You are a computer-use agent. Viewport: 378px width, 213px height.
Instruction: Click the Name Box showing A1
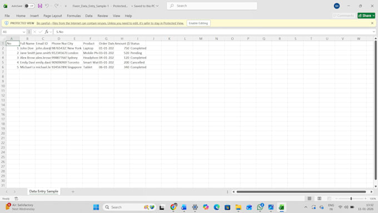click(12, 32)
